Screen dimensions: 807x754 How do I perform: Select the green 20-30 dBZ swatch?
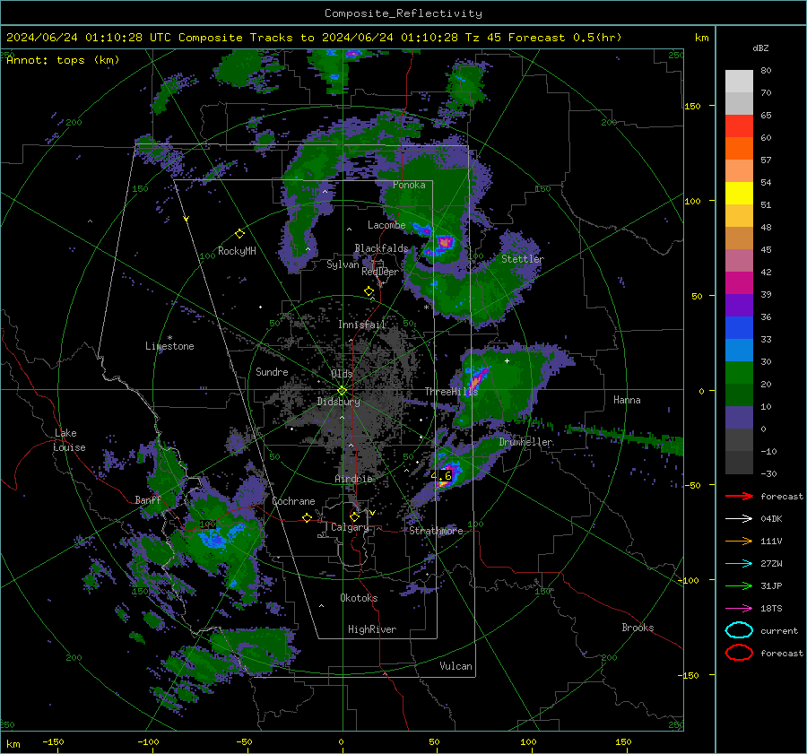pyautogui.click(x=739, y=372)
